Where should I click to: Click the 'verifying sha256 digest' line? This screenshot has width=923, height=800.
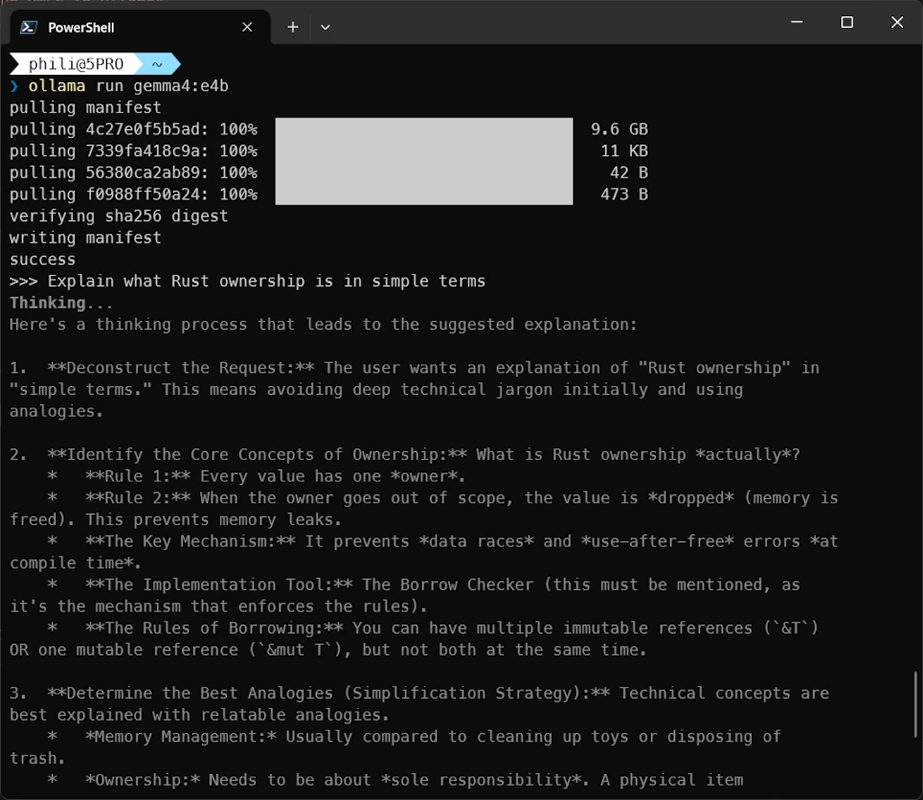click(x=119, y=216)
